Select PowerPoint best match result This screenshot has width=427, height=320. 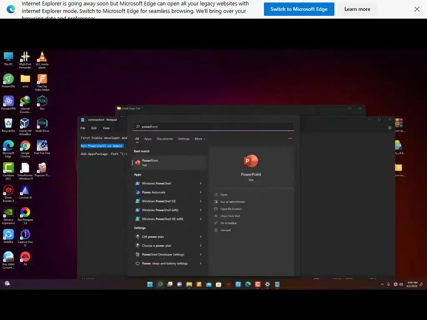tap(169, 162)
